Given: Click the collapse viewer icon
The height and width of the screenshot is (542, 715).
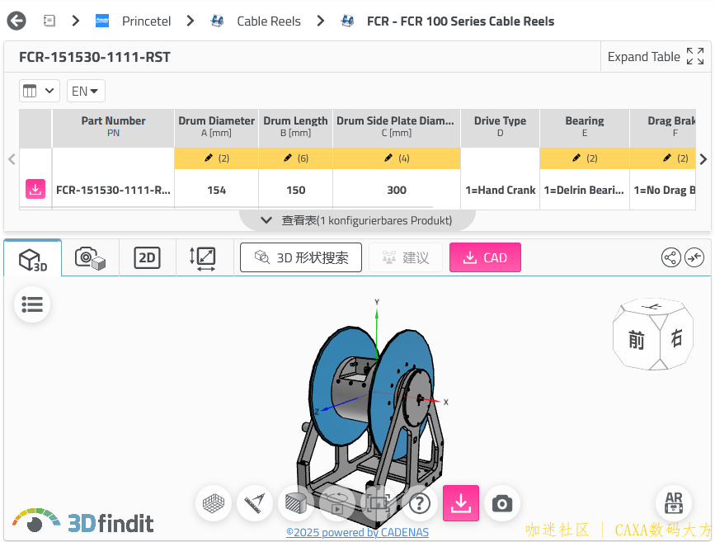Looking at the screenshot, I should tap(694, 257).
